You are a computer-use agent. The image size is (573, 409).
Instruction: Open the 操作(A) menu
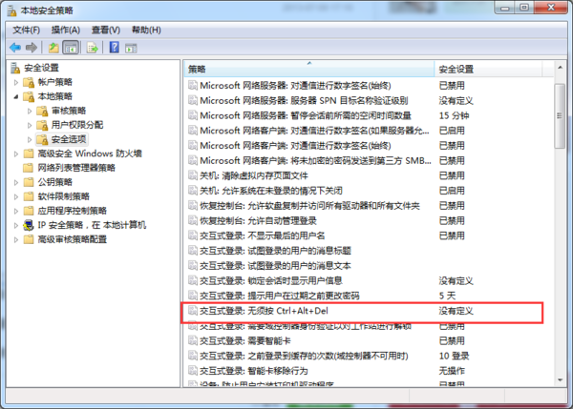65,30
